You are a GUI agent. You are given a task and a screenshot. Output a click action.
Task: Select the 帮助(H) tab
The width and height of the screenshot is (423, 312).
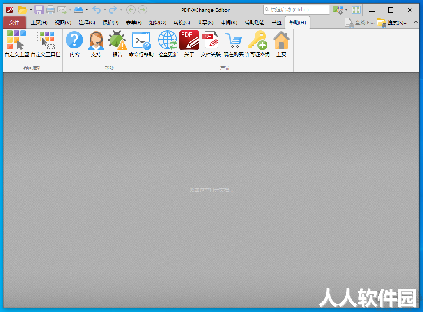298,23
